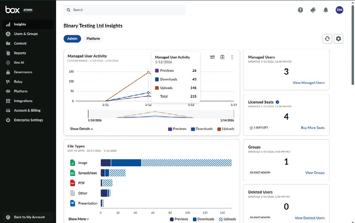355x223 pixels.
Task: Click the Total value 215 in tooltip
Action: coord(194,96)
